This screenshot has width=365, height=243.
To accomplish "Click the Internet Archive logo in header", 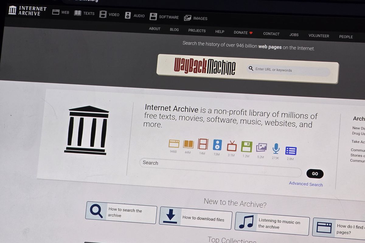I will [27, 10].
